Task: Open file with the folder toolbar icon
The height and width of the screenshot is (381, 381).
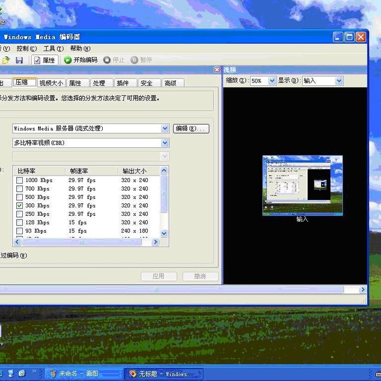Action: click(5, 60)
